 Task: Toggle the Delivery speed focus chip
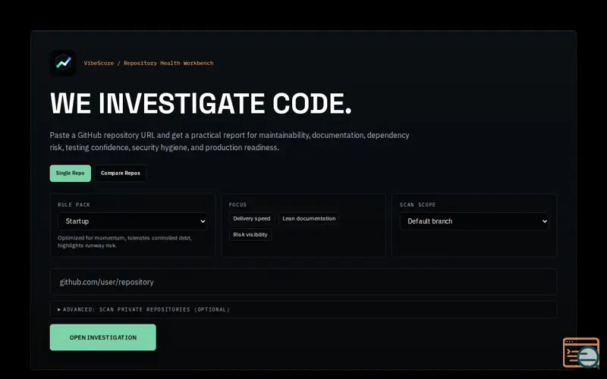click(x=252, y=218)
